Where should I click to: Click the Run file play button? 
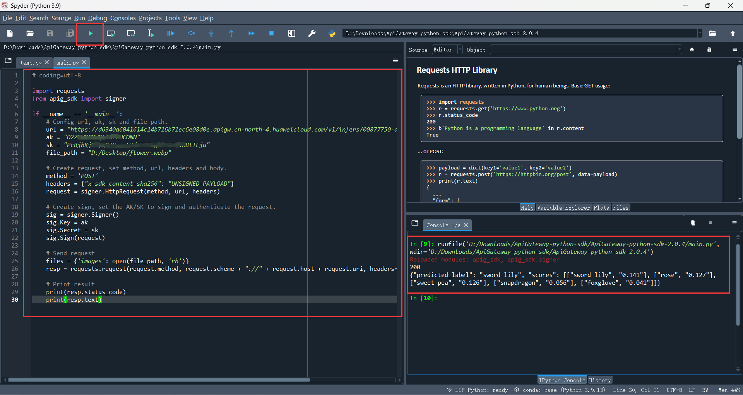pos(90,34)
